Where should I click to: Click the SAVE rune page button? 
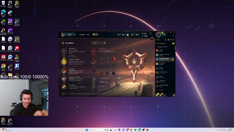pos(95,43)
